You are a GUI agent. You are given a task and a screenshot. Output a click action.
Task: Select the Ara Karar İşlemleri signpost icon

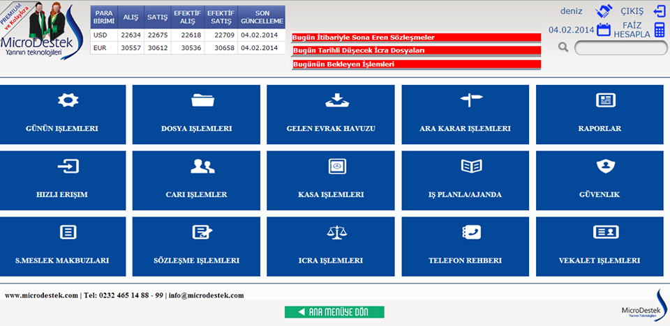coord(471,100)
